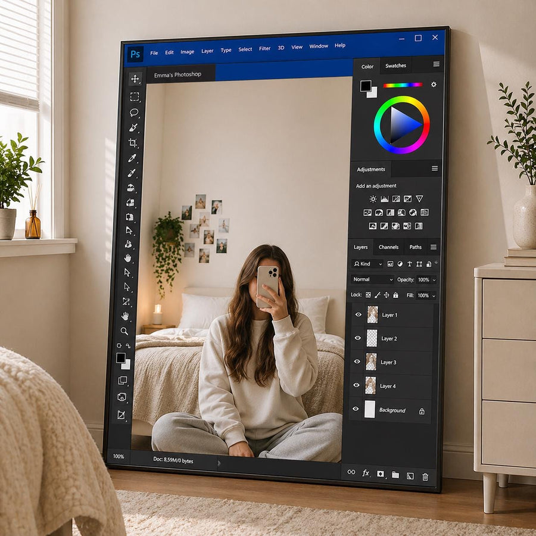Viewport: 536px width, 536px height.
Task: Filter layers by pixel layers icon
Action: 390,264
